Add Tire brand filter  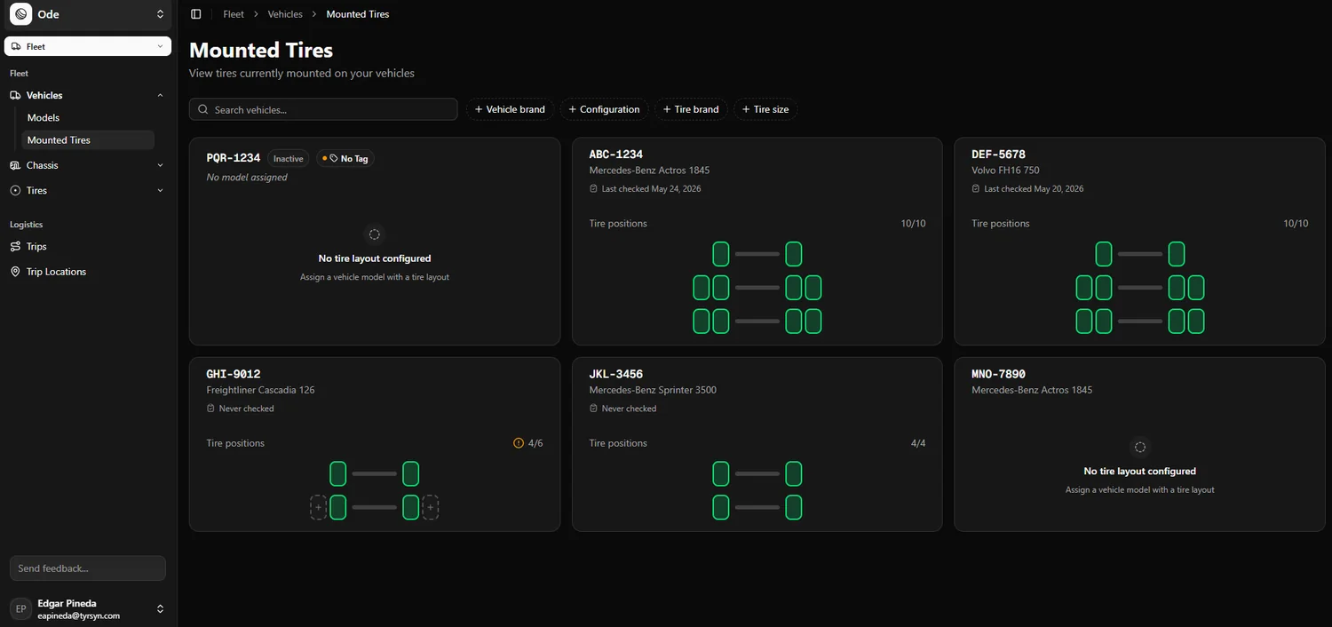point(691,109)
